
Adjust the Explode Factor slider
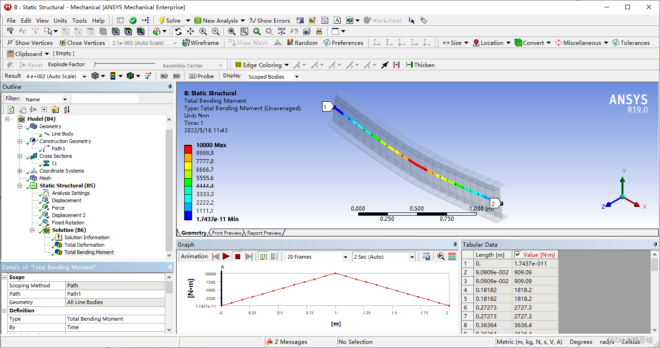[x=125, y=65]
